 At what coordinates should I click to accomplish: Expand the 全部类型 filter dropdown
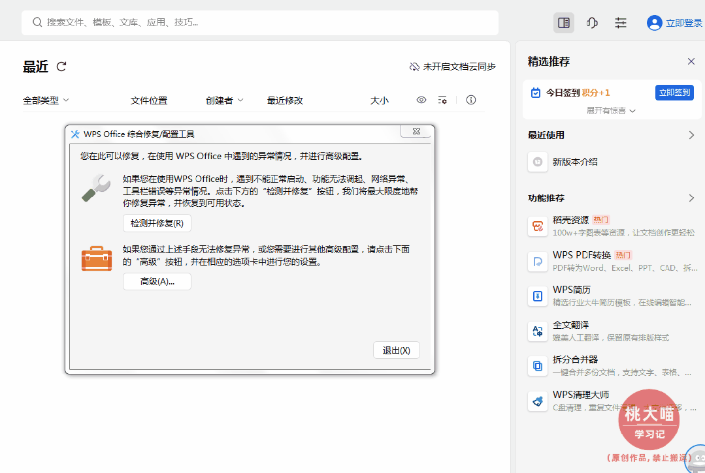point(46,100)
